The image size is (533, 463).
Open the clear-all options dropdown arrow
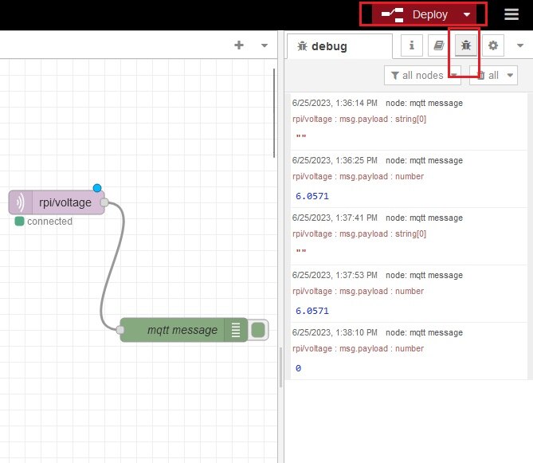(510, 75)
